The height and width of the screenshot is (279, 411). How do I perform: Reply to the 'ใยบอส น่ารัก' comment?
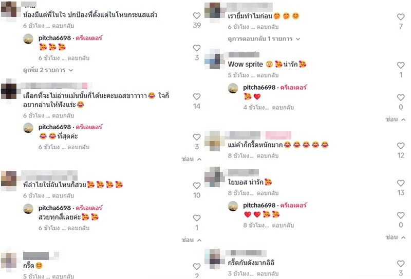click(267, 193)
